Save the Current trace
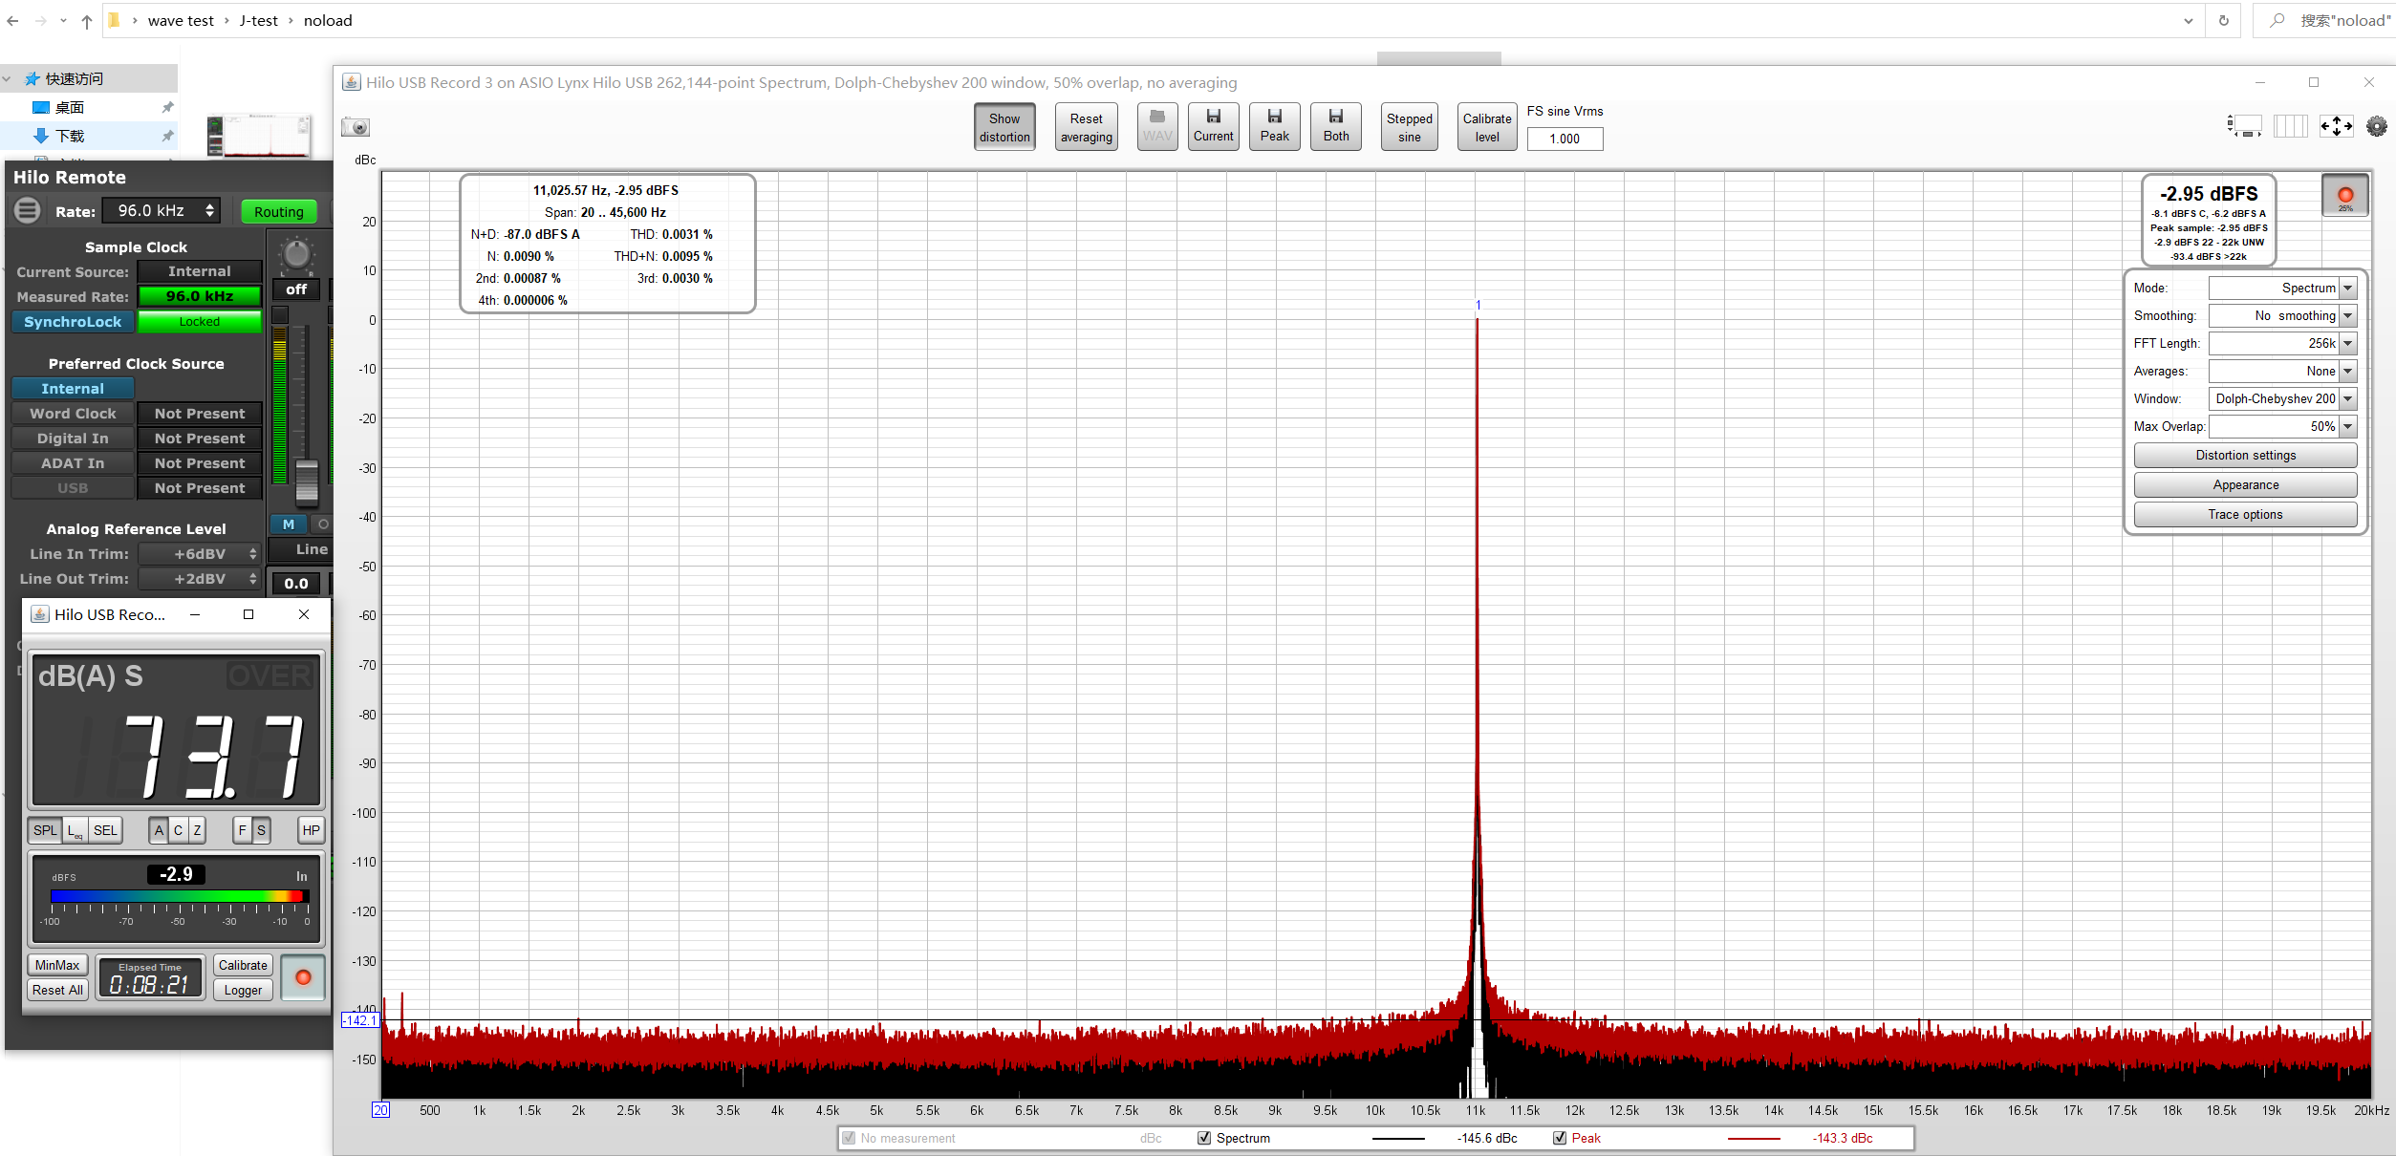Screen dimensions: 2396x1156 (1213, 126)
